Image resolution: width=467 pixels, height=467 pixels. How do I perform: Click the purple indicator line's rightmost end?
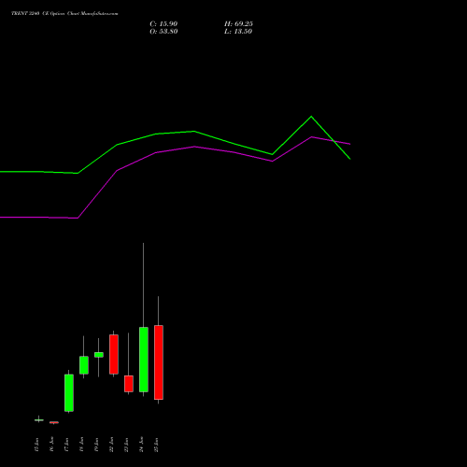[350, 144]
